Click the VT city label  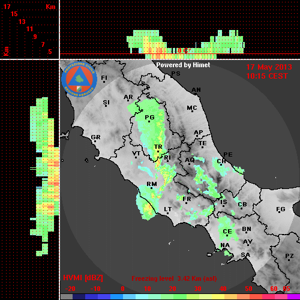(136, 154)
